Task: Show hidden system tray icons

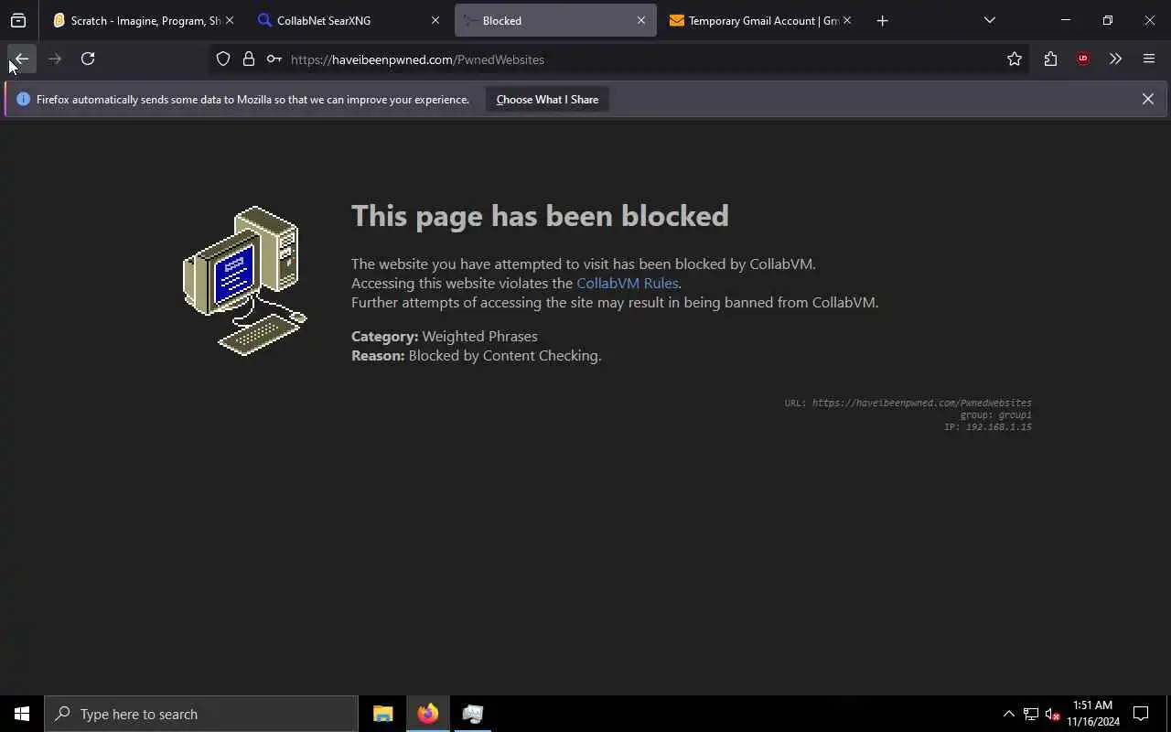Action: click(1009, 714)
